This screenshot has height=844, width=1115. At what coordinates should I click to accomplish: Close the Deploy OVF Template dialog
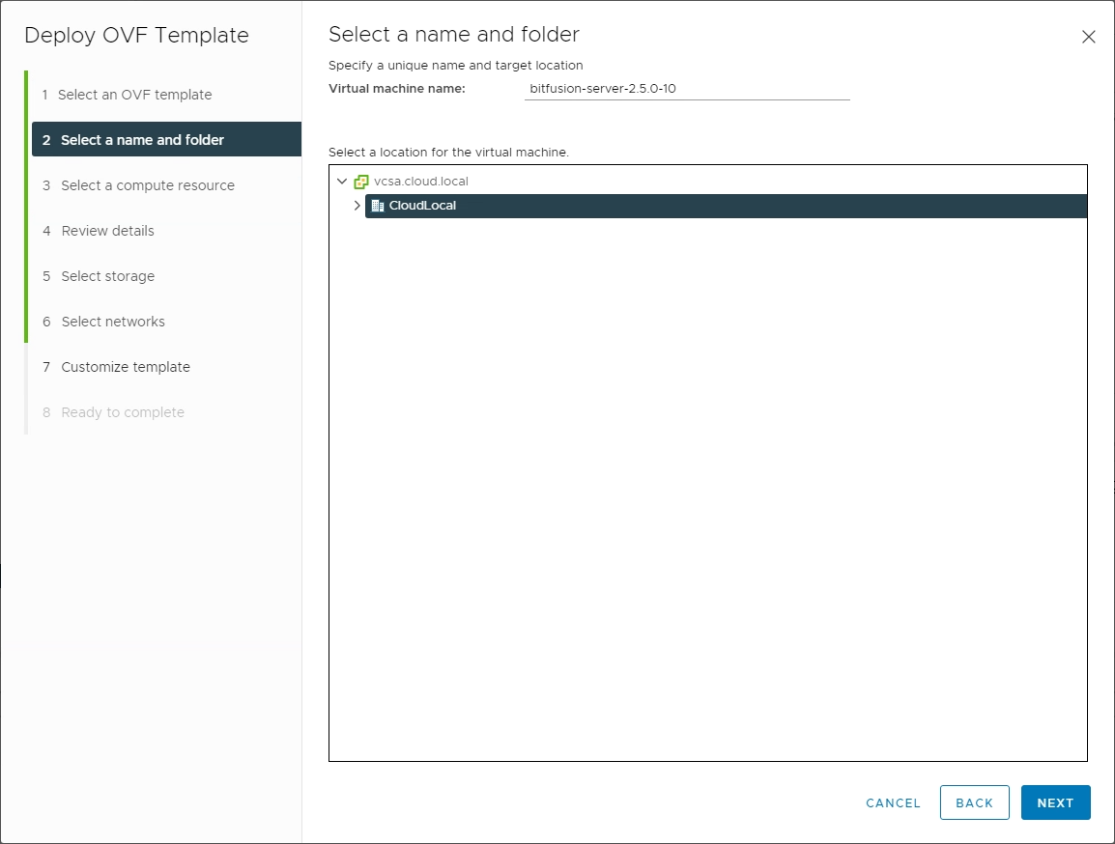[x=1088, y=37]
